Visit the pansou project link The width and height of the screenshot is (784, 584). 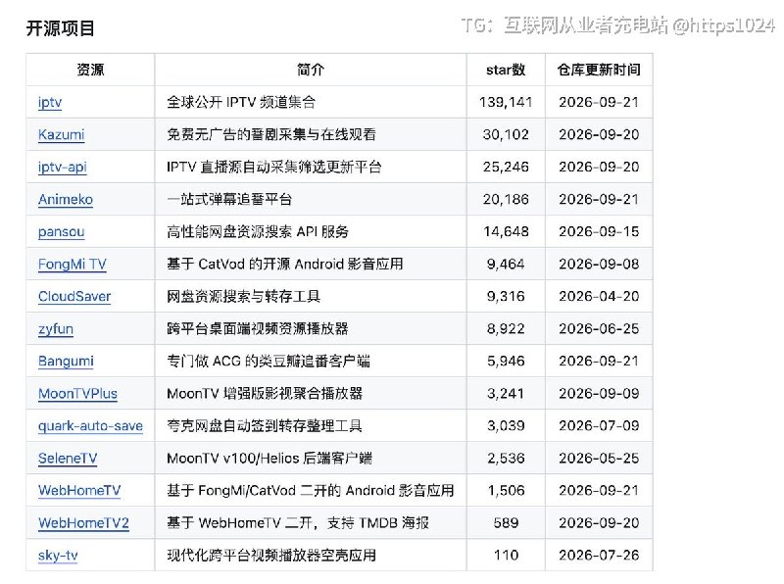pyautogui.click(x=61, y=232)
